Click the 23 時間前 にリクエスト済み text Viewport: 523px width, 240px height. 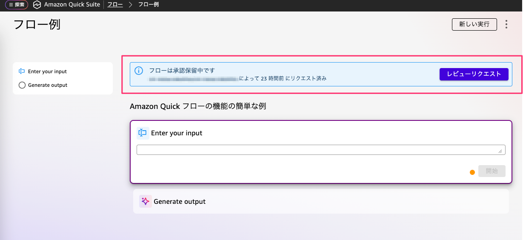(294, 78)
